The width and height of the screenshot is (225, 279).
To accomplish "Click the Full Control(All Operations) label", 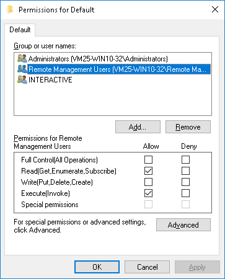I will point(60,160).
